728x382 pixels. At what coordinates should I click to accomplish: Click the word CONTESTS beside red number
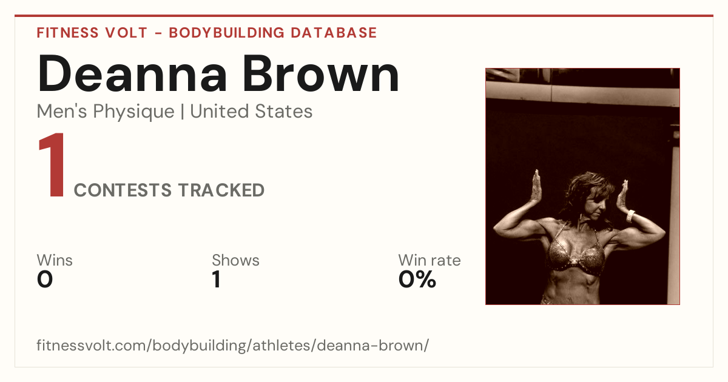[123, 190]
